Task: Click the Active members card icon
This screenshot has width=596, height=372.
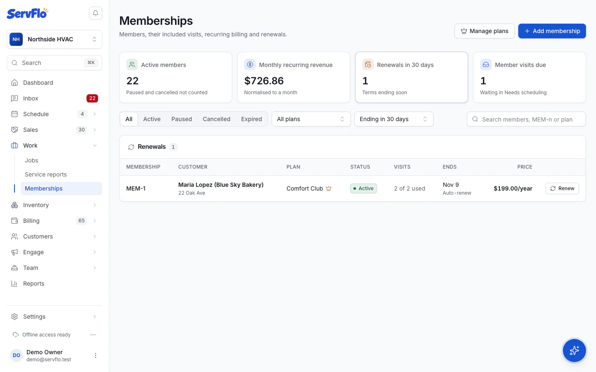Action: point(132,64)
